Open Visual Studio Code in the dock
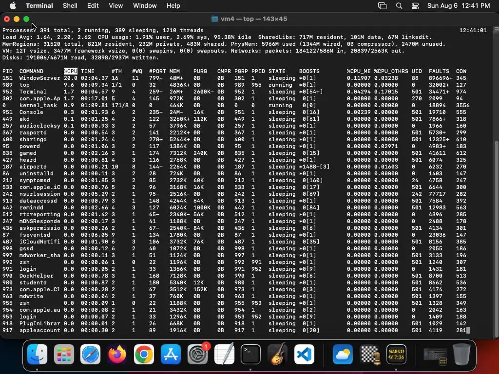 tap(304, 354)
